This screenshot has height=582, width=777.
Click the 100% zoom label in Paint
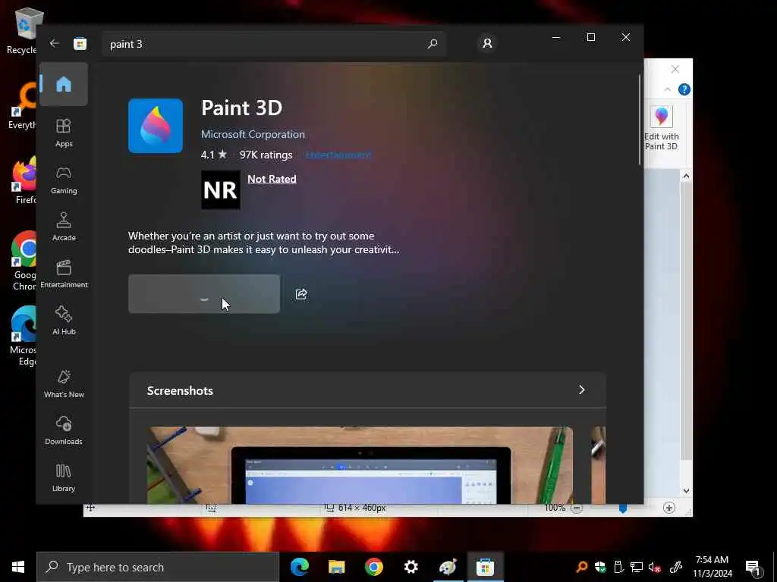click(555, 508)
